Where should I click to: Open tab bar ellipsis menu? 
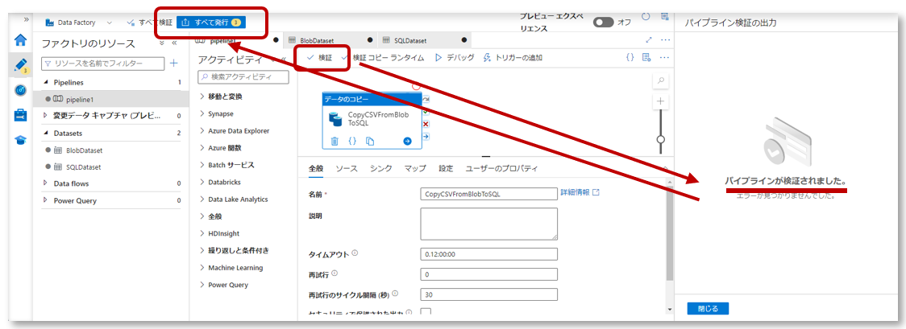pos(665,39)
